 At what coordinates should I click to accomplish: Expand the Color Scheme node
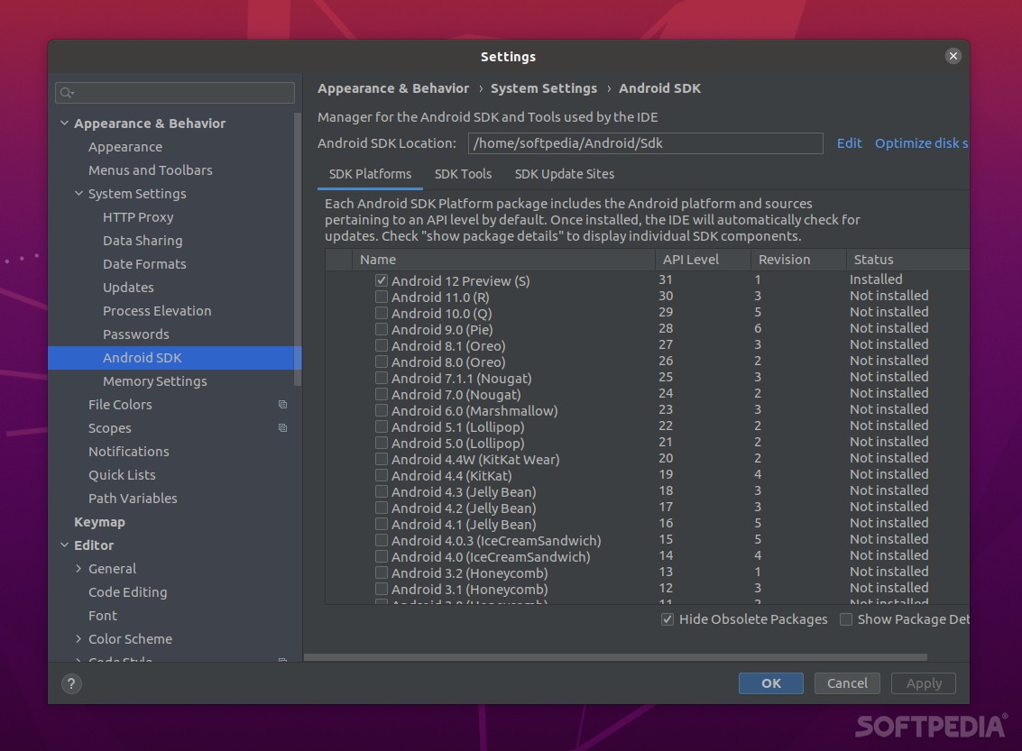pos(78,639)
